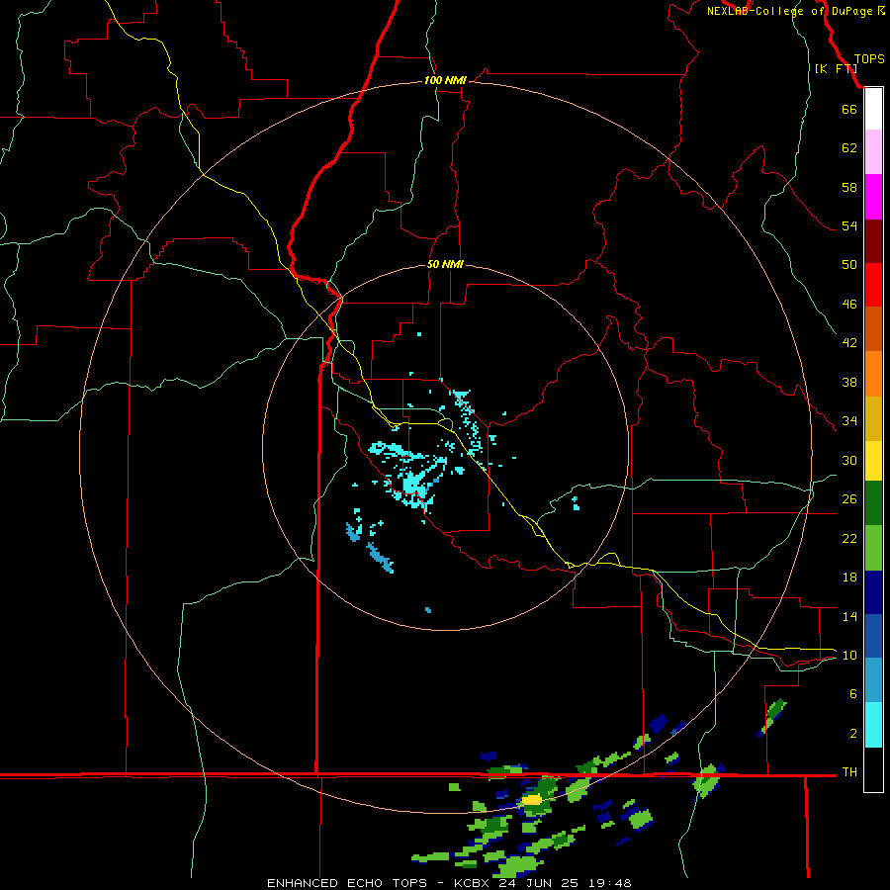Image resolution: width=890 pixels, height=890 pixels.
Task: Click the black TH threshold swatch
Action: pyautogui.click(x=873, y=769)
